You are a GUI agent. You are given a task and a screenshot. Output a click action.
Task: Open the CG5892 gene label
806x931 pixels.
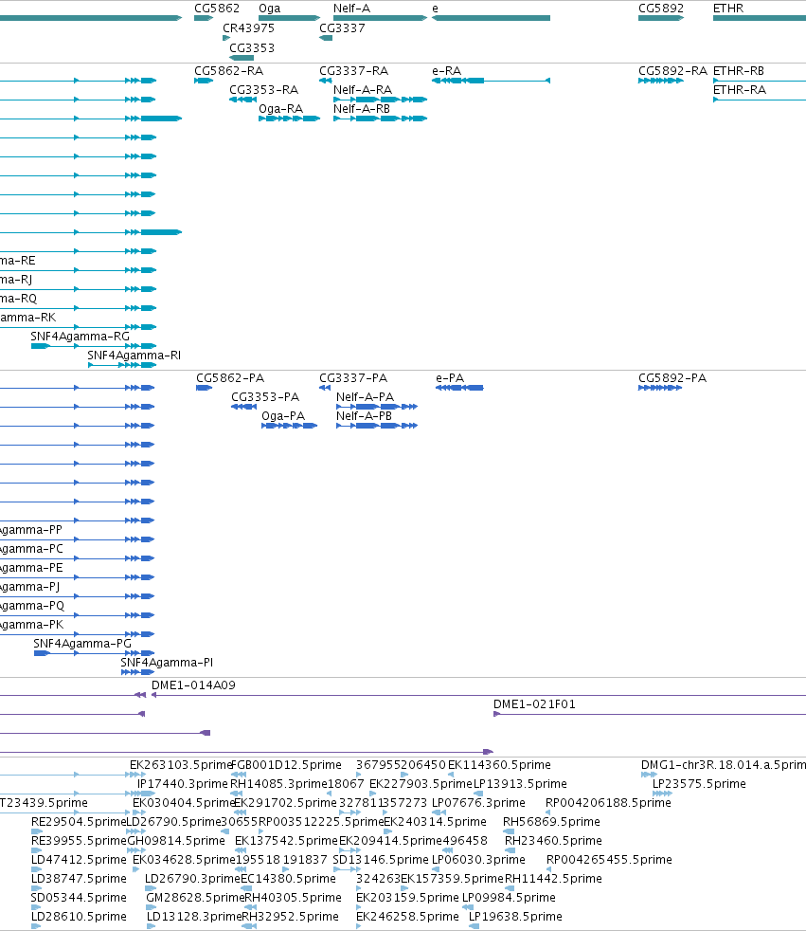661,9
